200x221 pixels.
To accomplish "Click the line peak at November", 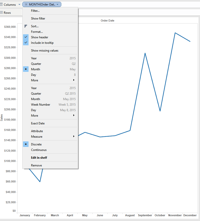I will coord(175,33).
